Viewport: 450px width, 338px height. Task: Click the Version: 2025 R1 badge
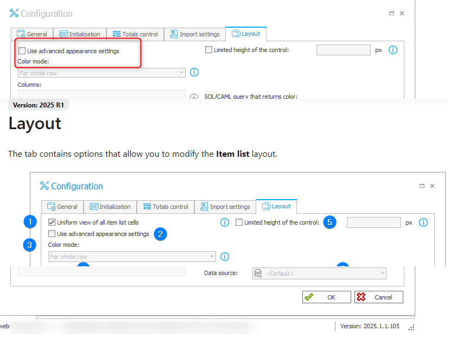pos(39,105)
